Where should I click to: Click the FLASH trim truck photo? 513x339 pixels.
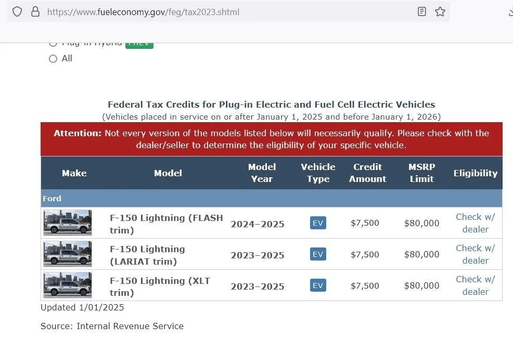(x=67, y=222)
